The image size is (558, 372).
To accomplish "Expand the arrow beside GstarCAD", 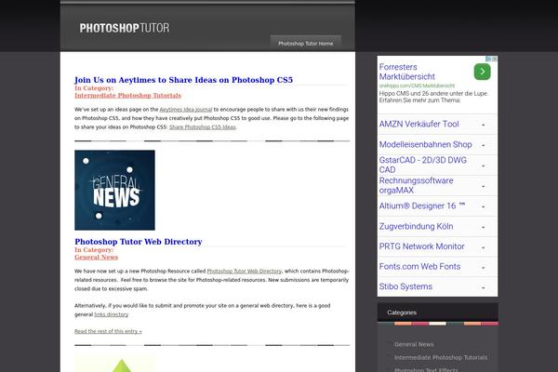I will pos(484,166).
